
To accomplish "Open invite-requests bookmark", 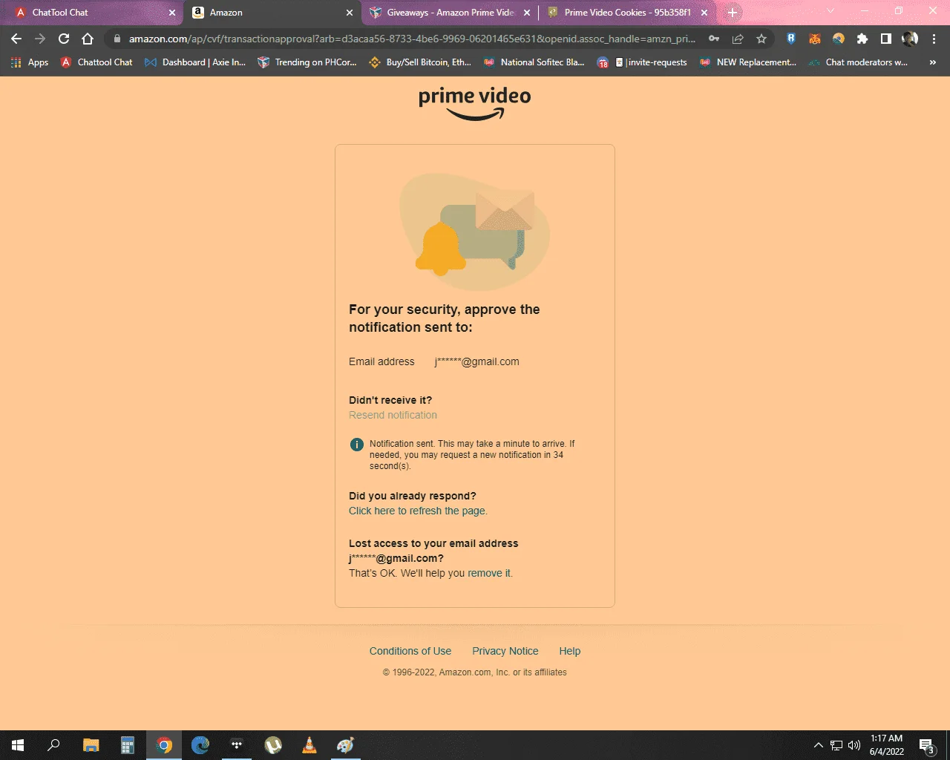I will (643, 62).
